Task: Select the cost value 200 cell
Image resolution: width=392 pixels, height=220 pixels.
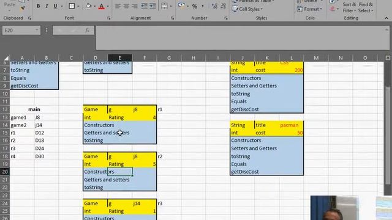Action: 291,70
